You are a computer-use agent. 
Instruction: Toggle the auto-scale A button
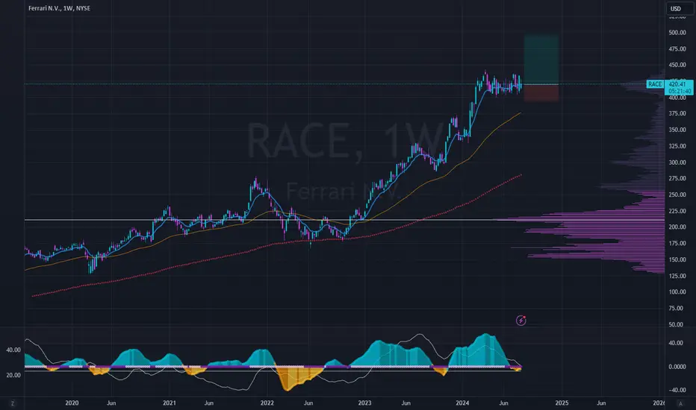(x=680, y=403)
